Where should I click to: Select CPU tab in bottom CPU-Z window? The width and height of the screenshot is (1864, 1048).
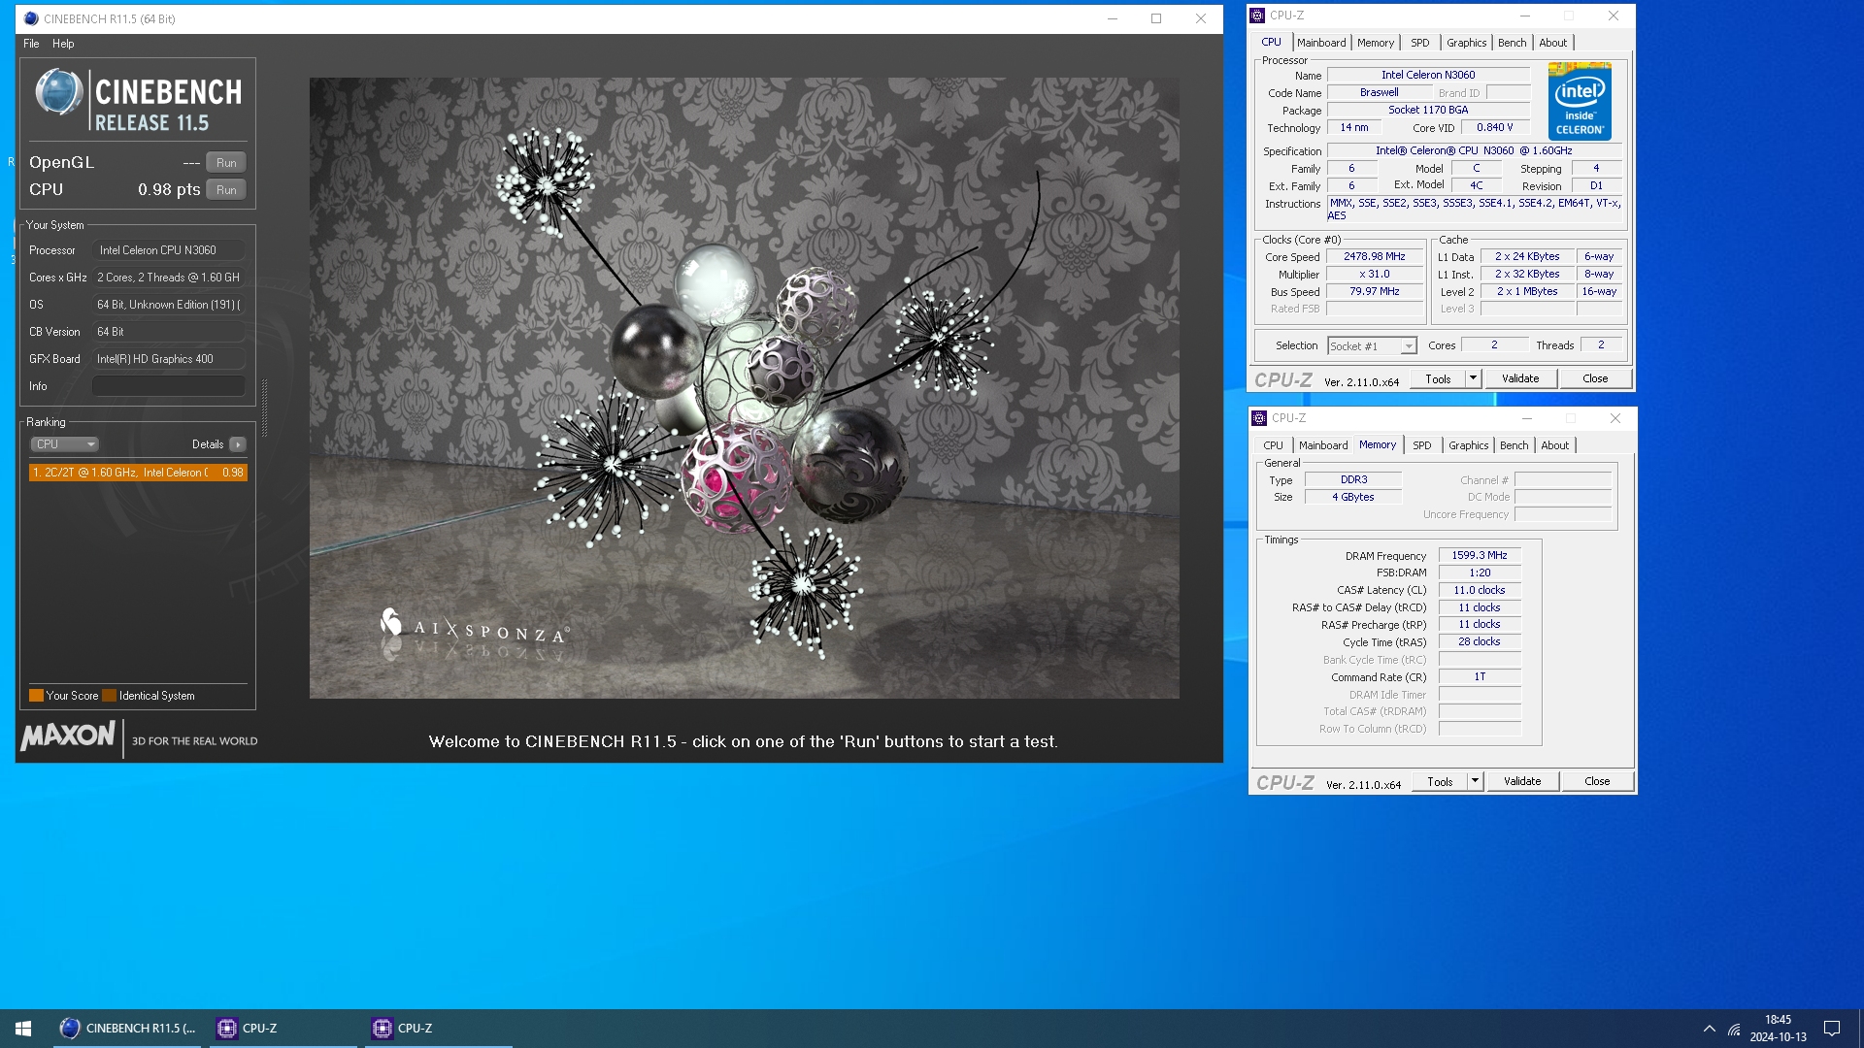(1274, 445)
